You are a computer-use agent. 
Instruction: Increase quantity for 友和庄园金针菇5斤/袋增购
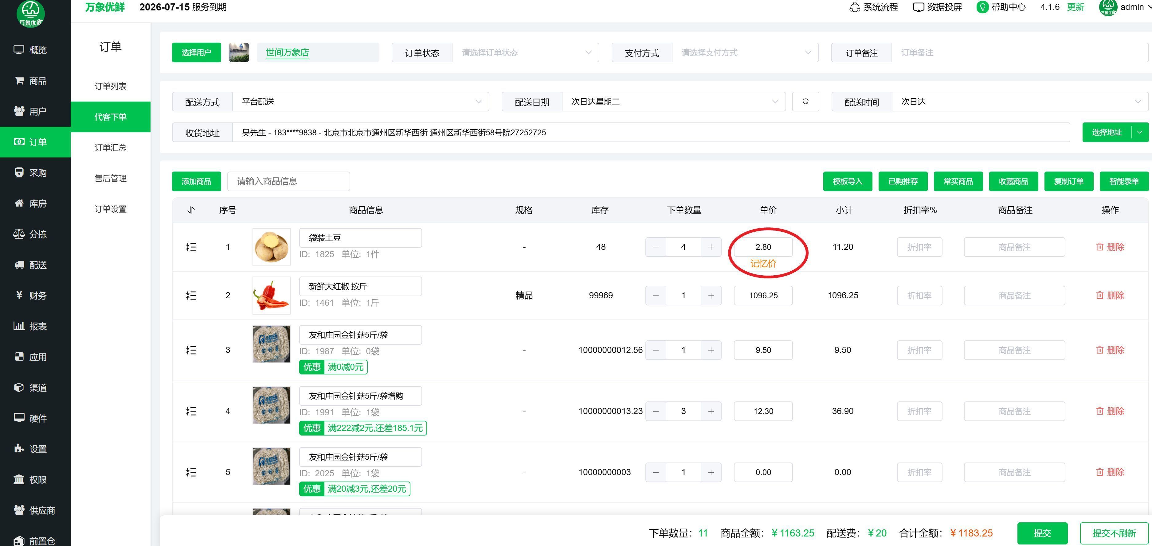711,411
